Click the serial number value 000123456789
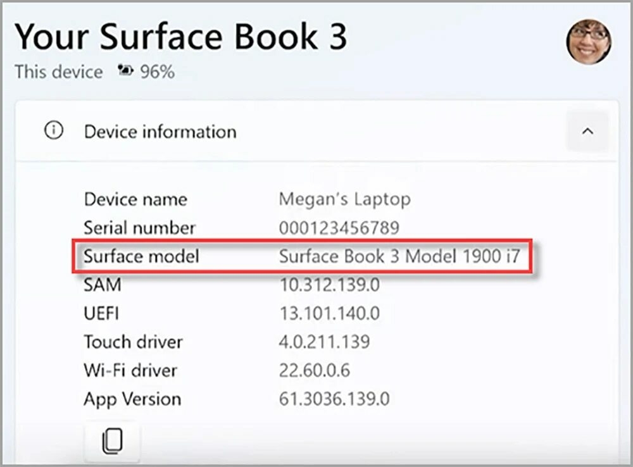 [339, 228]
